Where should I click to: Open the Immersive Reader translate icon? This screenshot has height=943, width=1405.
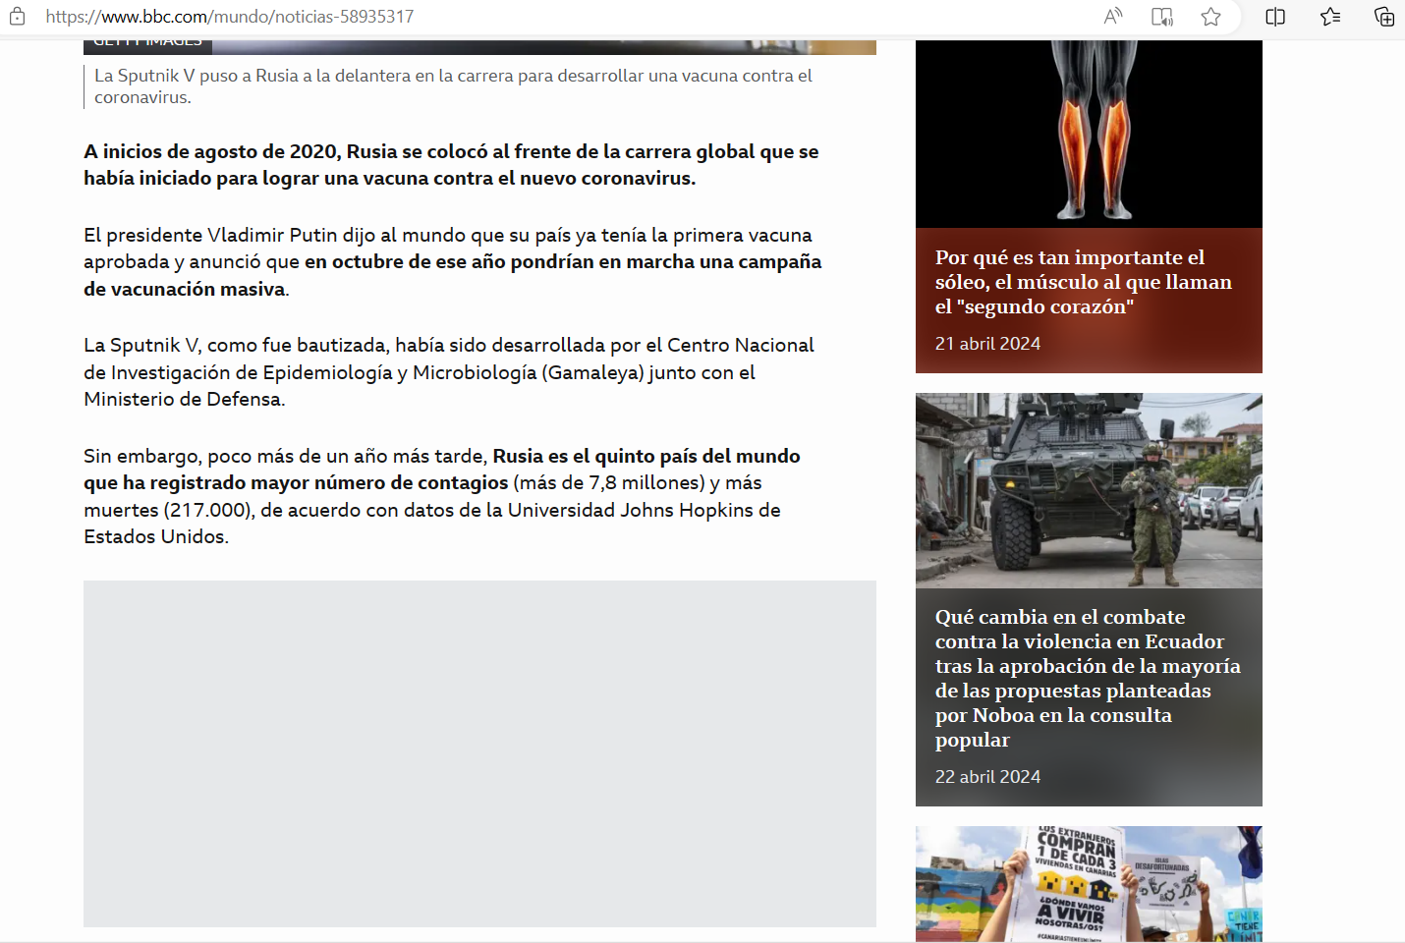[x=1162, y=17]
